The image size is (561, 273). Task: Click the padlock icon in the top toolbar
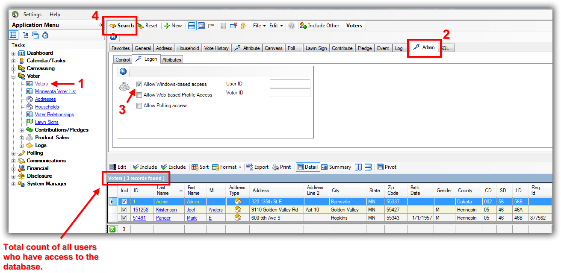click(x=243, y=26)
